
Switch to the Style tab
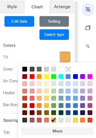coord(12,7)
